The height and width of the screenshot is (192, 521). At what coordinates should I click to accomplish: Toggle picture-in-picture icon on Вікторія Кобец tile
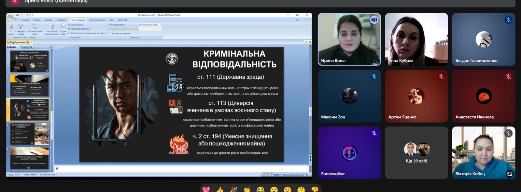[x=510, y=174]
